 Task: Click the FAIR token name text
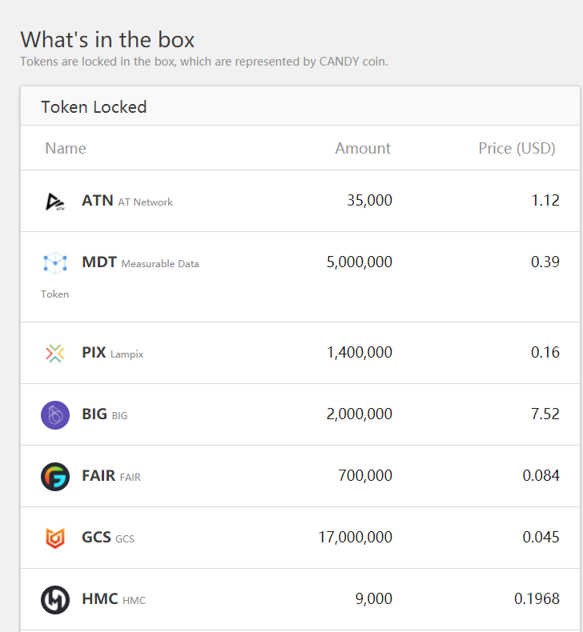click(x=99, y=476)
